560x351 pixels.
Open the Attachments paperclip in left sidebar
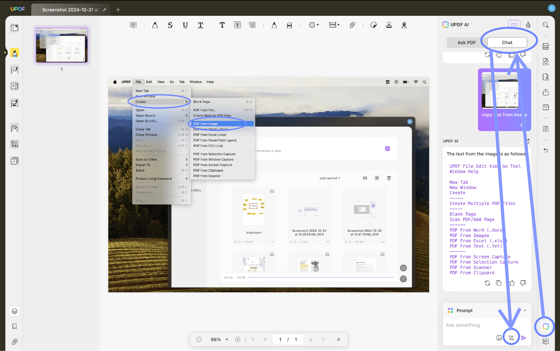14,342
